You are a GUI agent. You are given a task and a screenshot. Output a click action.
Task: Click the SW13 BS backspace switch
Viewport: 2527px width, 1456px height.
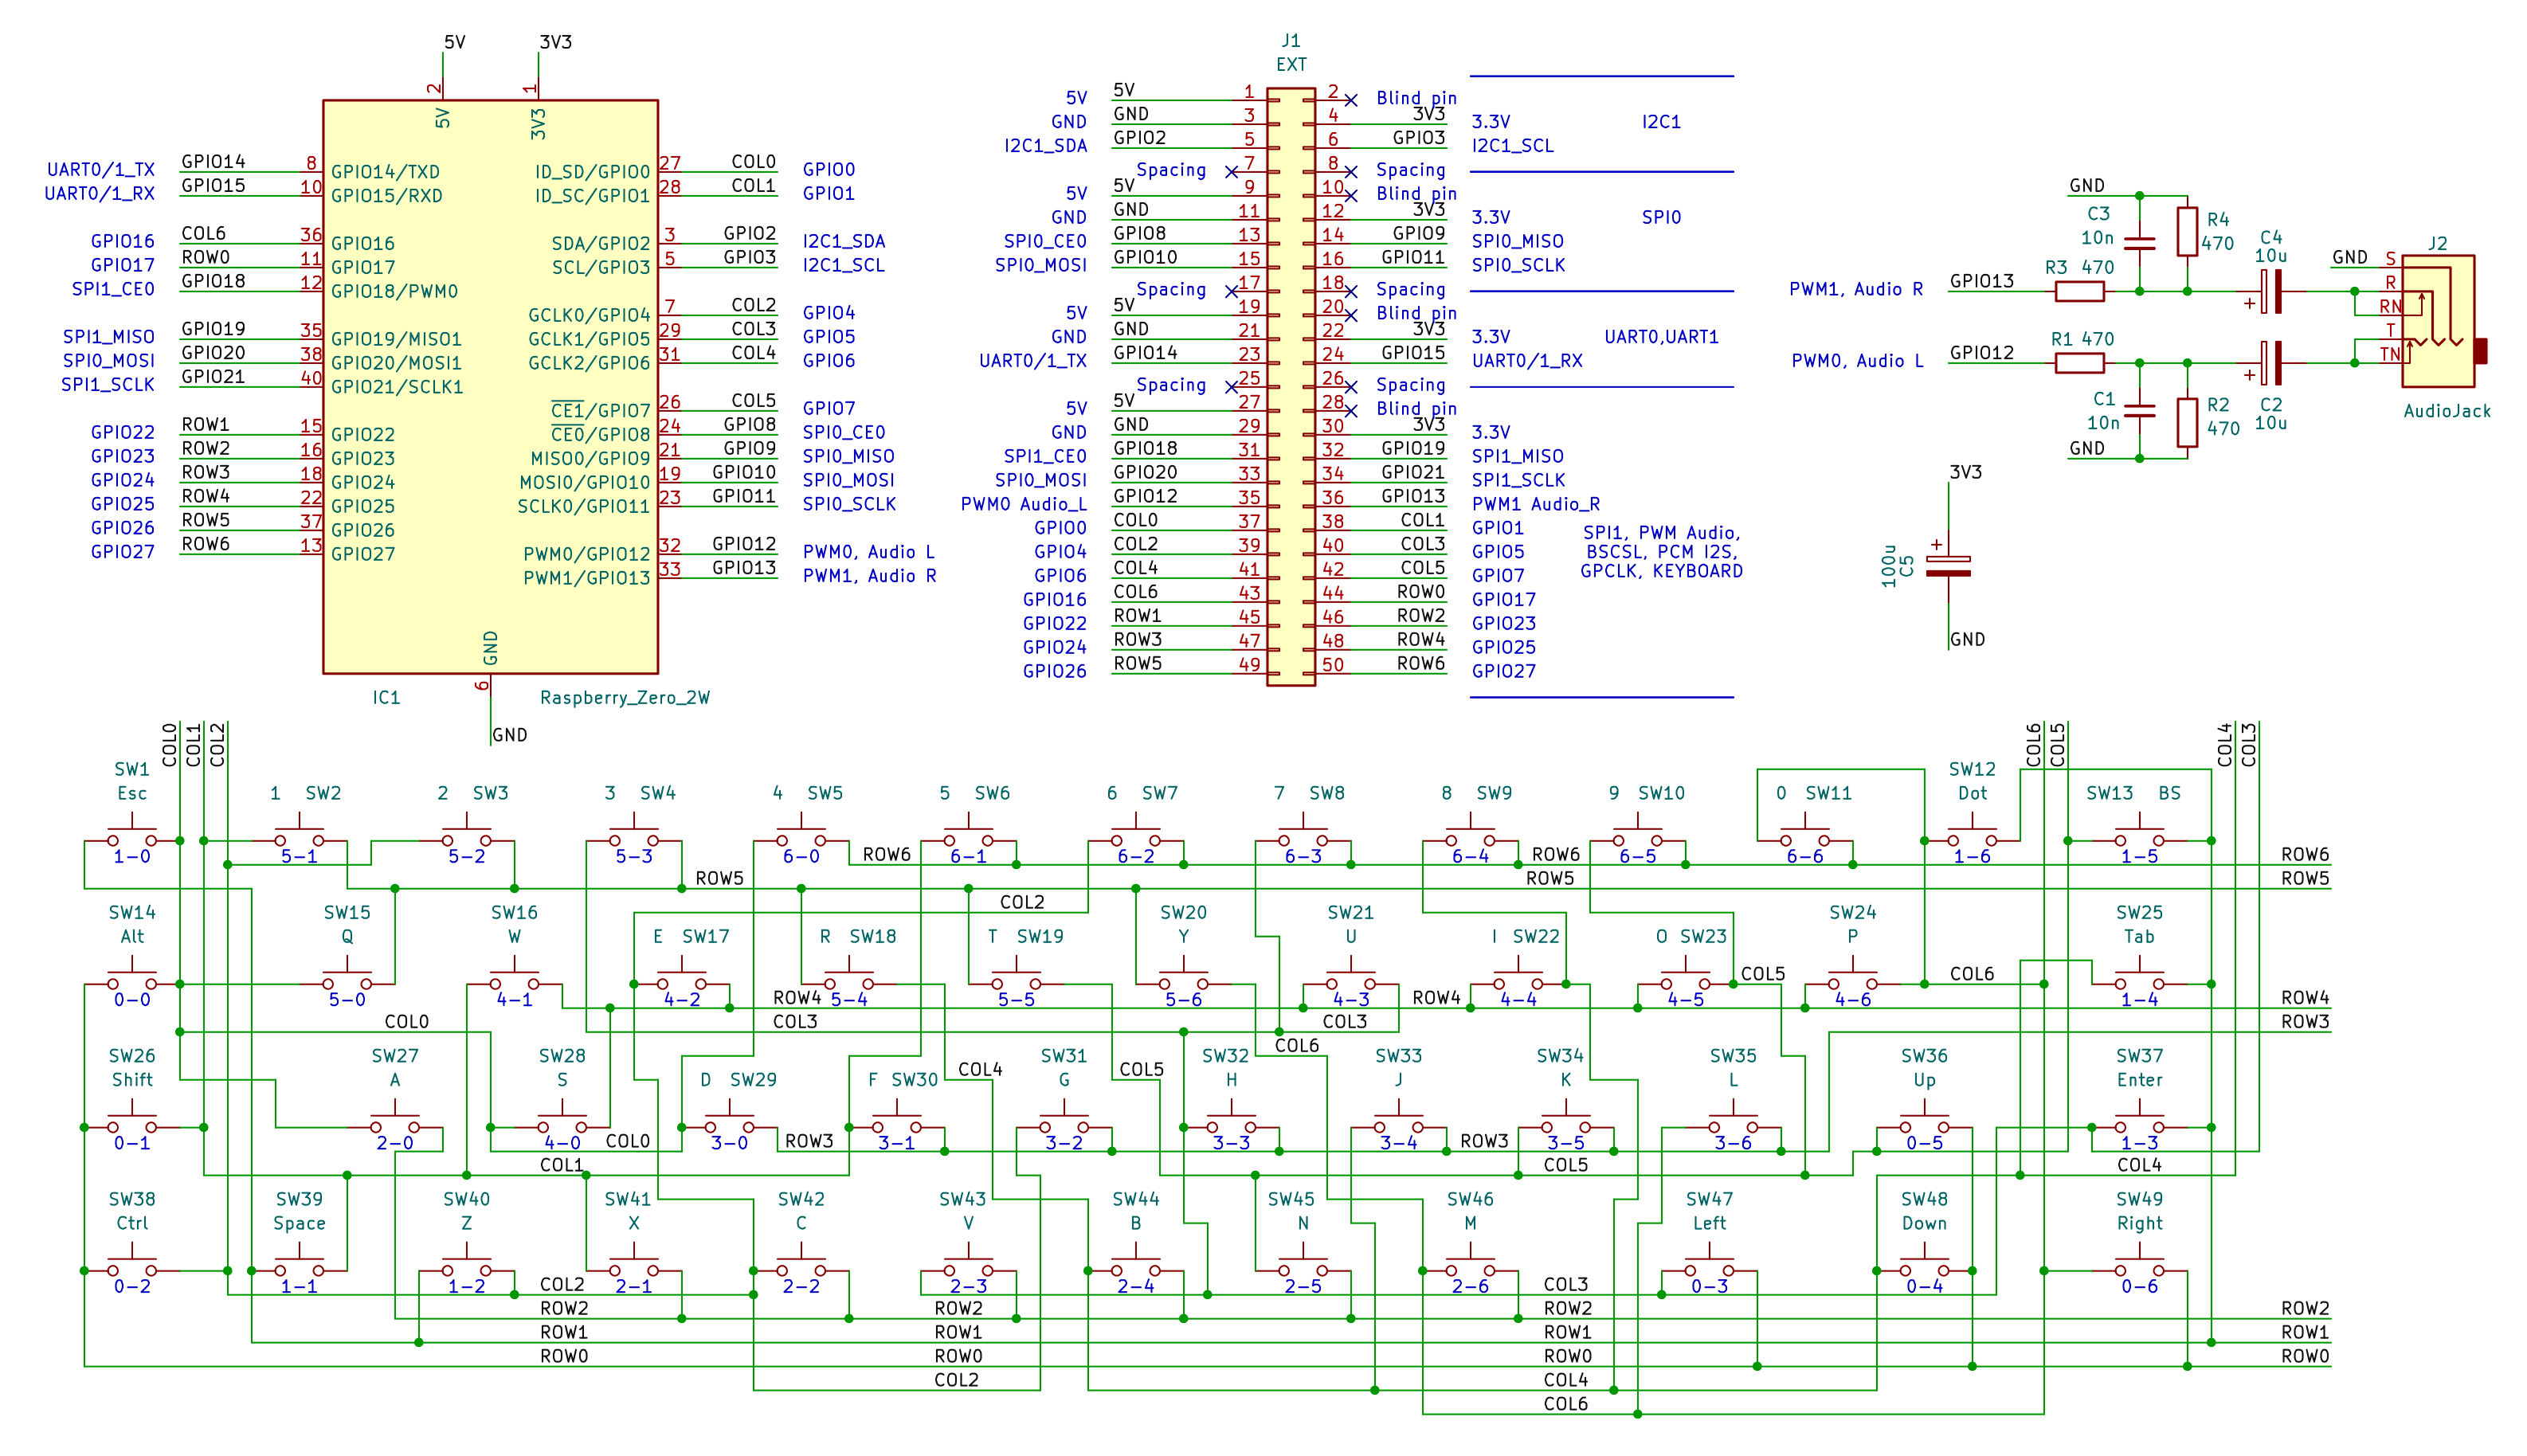[2139, 835]
